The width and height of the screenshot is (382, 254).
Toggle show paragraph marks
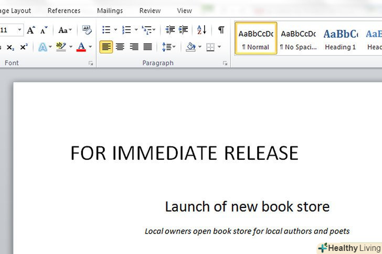click(221, 30)
